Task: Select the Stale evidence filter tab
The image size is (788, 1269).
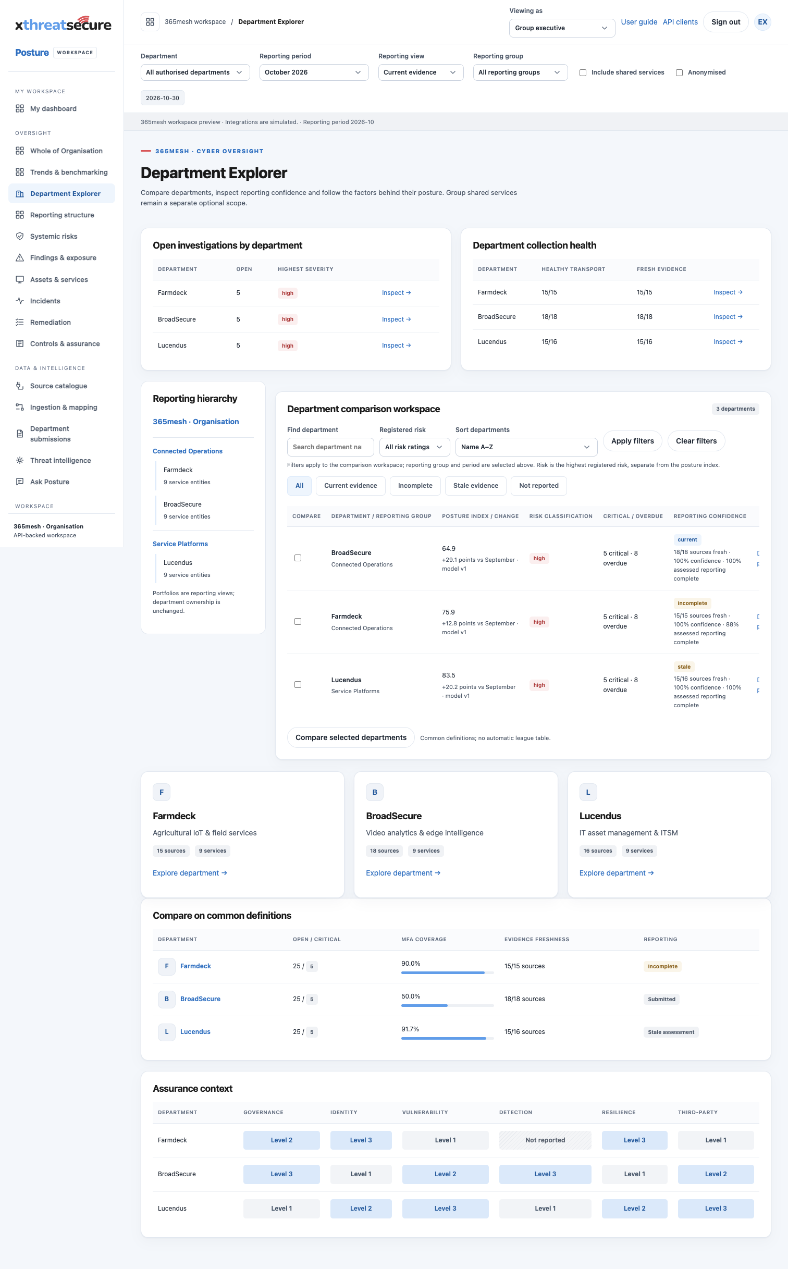Action: pos(476,486)
